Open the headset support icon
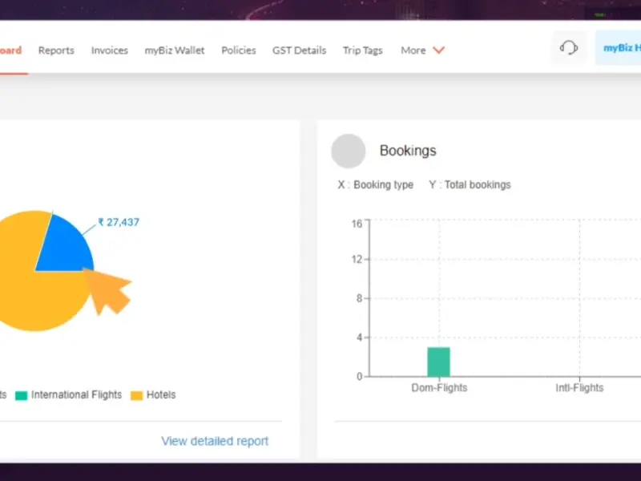This screenshot has height=481, width=641. point(569,48)
